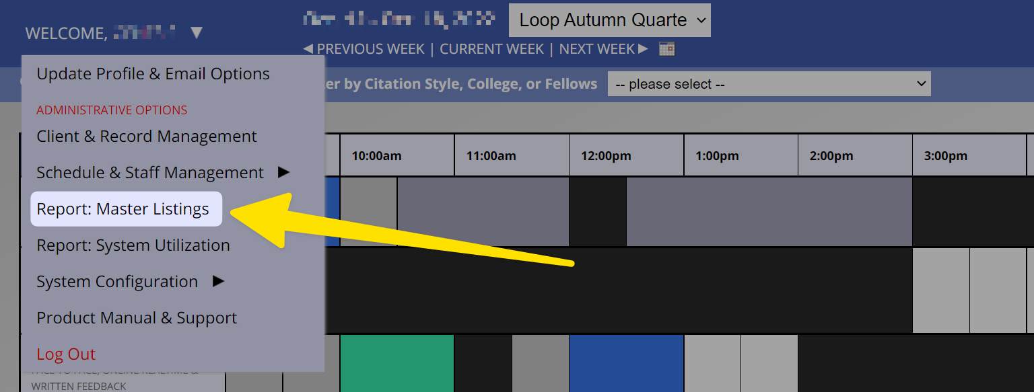Screen dimensions: 1034x392
Task: Click the Welcome menu down arrow
Action: 196,32
